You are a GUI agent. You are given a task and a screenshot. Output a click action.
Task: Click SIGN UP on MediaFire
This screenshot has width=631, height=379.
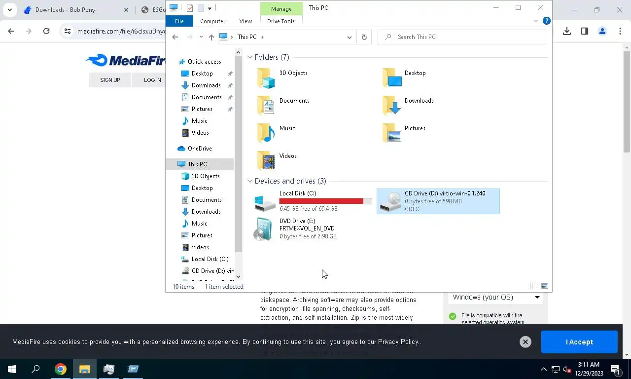110,80
